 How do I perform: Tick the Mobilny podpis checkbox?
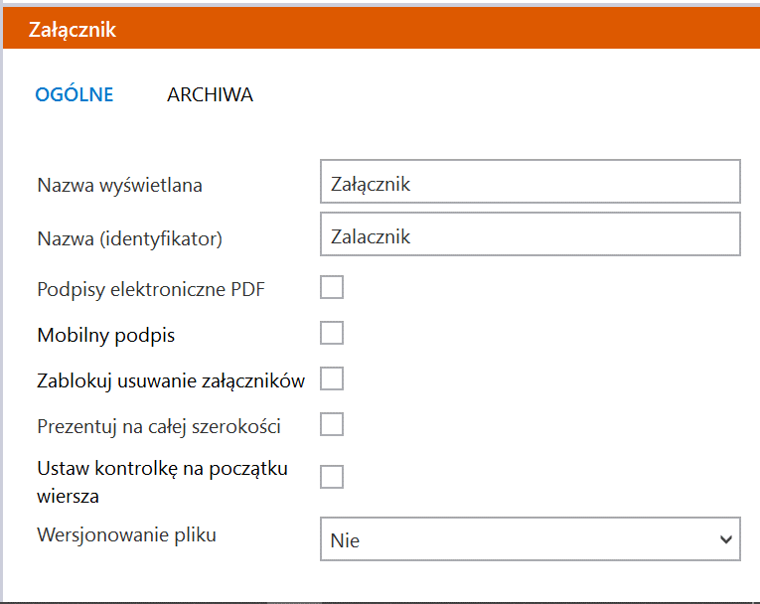[332, 333]
